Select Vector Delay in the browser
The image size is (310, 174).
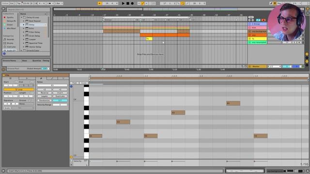pyautogui.click(x=35, y=47)
